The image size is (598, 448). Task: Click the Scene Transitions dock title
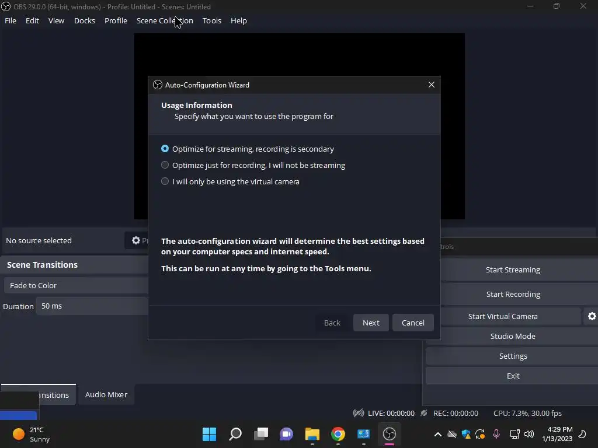point(42,265)
